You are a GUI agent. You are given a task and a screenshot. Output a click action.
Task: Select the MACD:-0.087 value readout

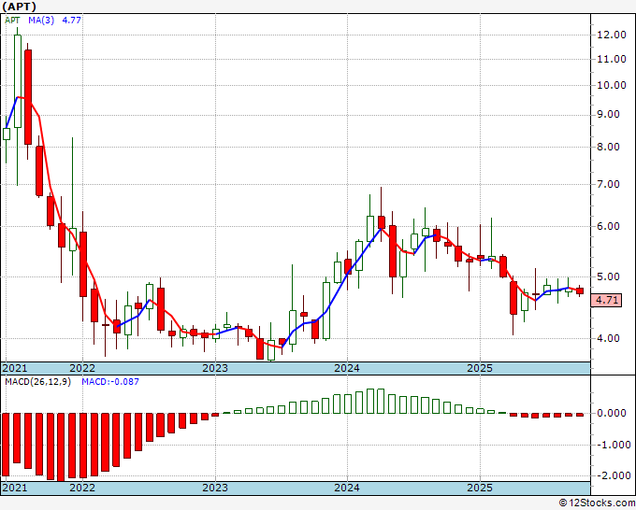tap(110, 382)
